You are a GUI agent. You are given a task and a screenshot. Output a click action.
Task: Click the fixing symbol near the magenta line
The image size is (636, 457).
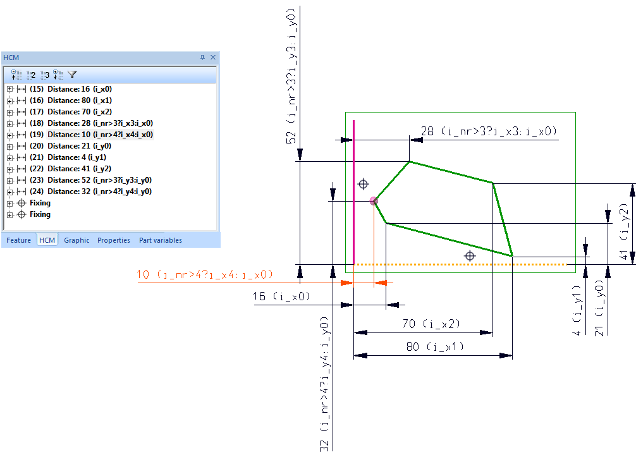(363, 184)
